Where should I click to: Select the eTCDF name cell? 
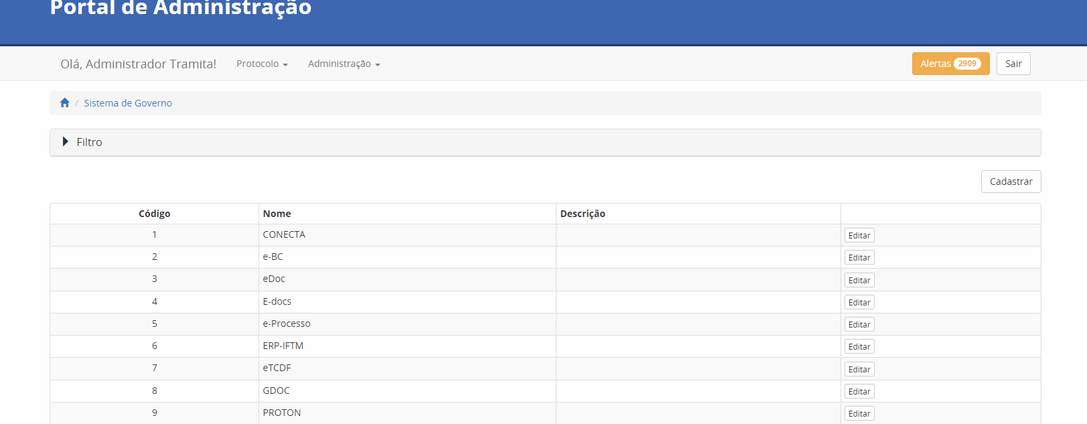(407, 368)
